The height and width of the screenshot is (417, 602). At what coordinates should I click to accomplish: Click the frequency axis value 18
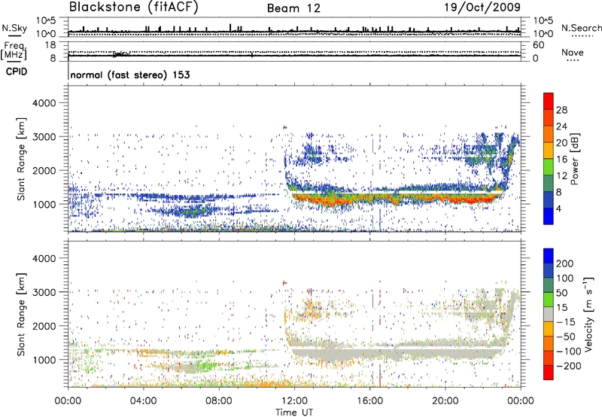(50, 45)
